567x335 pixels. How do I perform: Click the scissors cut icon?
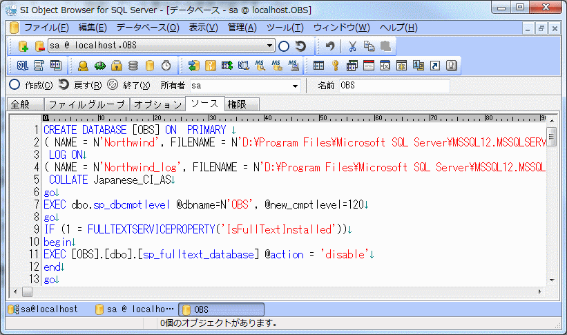(352, 46)
